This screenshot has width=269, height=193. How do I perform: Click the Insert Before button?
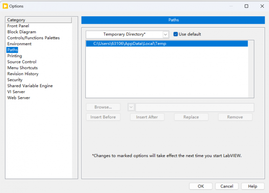103,117
